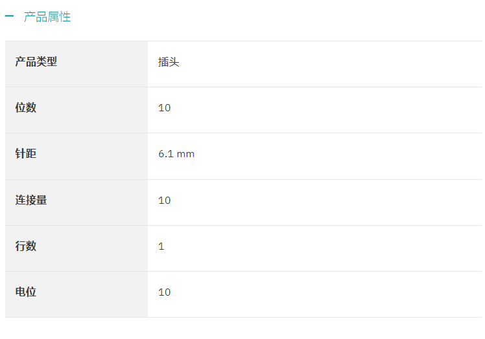The image size is (485, 339).
Task: Select the 位数 attribute label
Action: 26,107
